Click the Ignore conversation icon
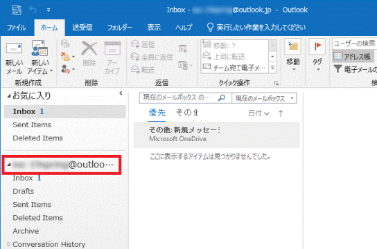The image size is (377, 249). click(x=65, y=44)
